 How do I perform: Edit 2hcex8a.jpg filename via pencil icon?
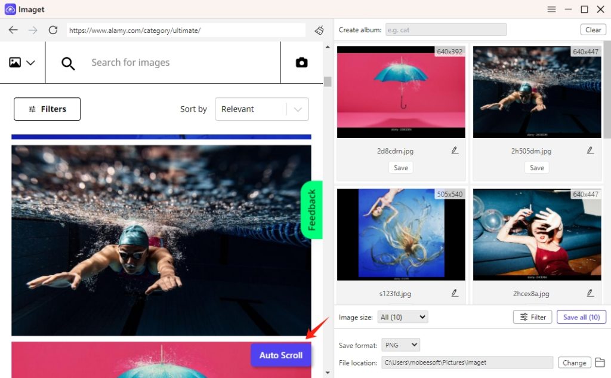[x=590, y=293]
